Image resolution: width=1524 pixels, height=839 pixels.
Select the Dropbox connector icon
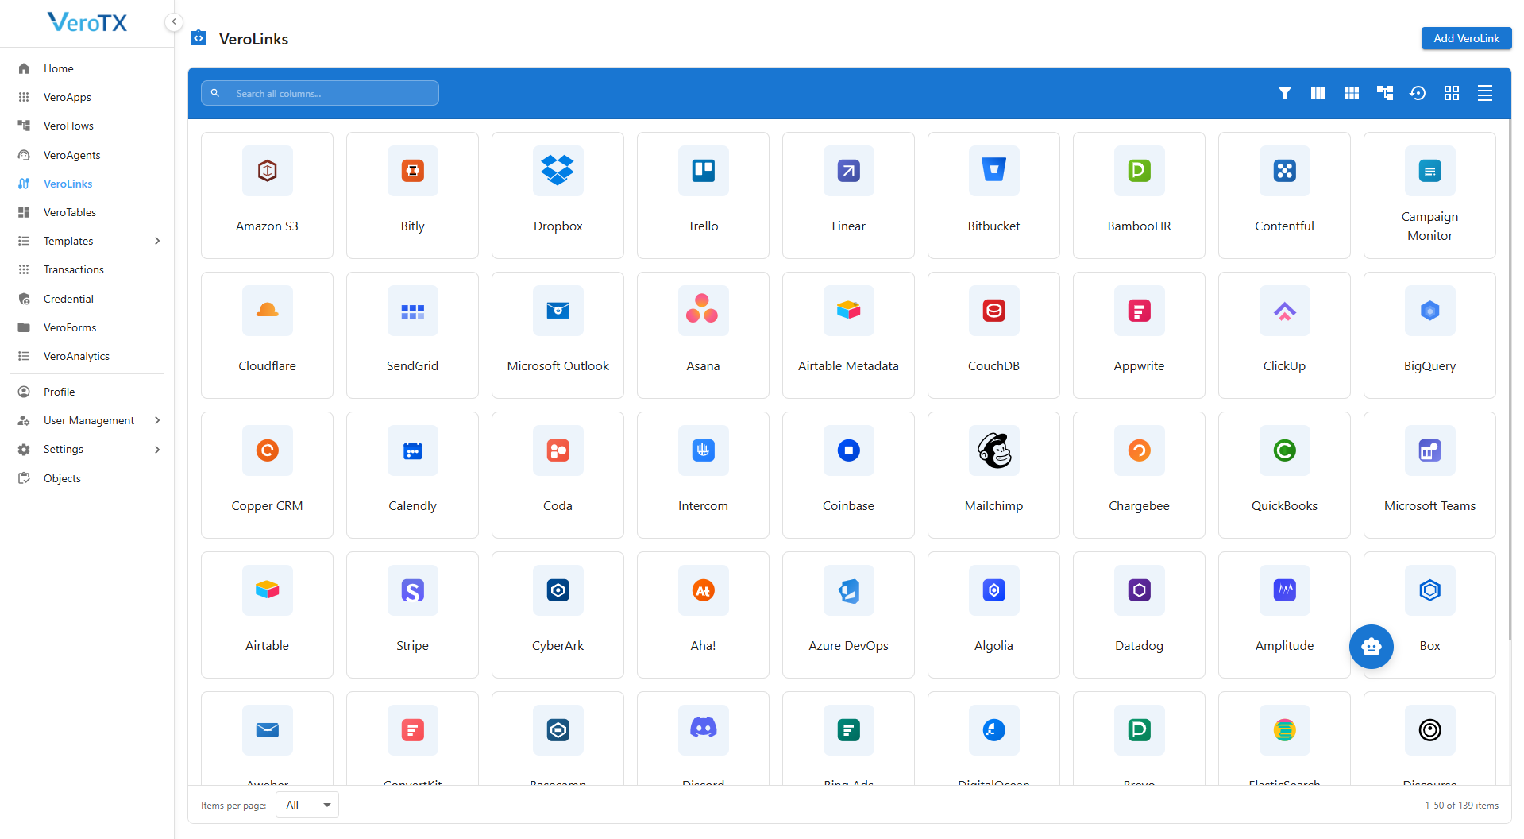pos(558,171)
